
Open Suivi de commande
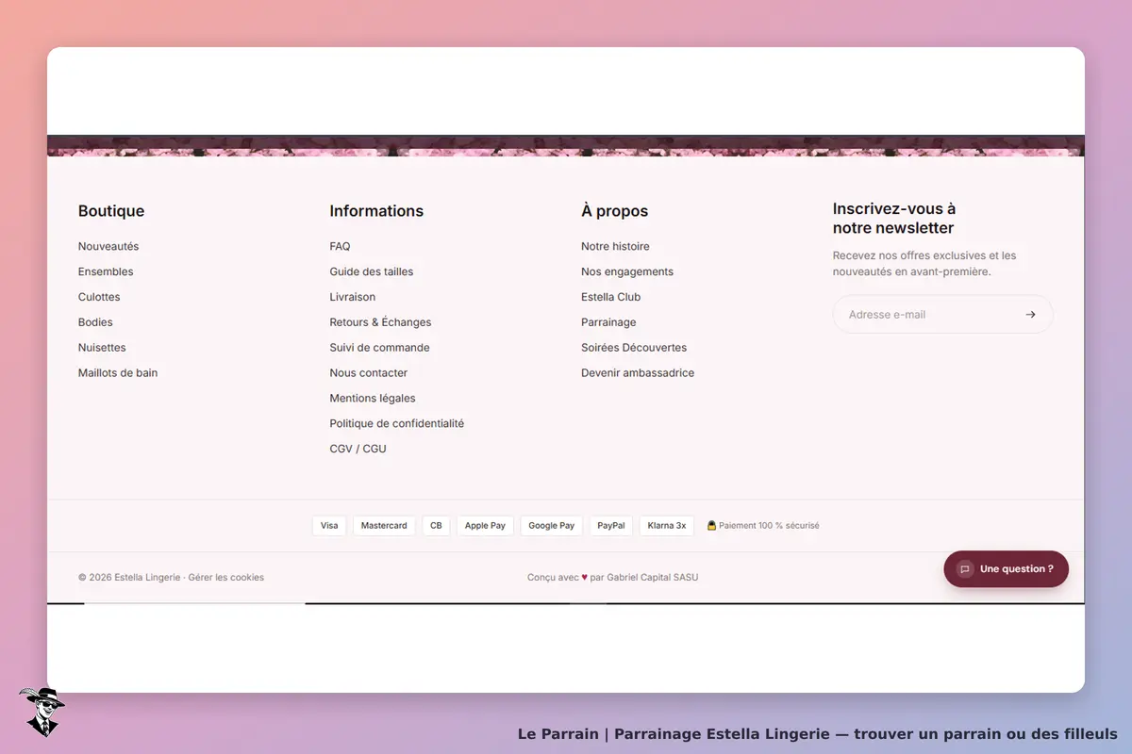pyautogui.click(x=379, y=348)
